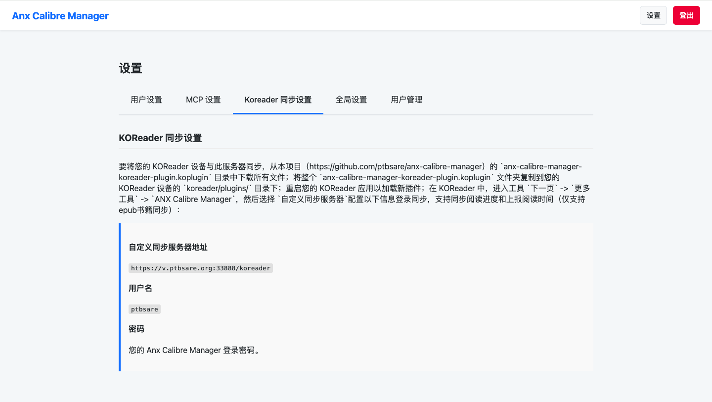Viewport: 712px width, 402px height.
Task: Click the 密码 label
Action: pyautogui.click(x=136, y=329)
